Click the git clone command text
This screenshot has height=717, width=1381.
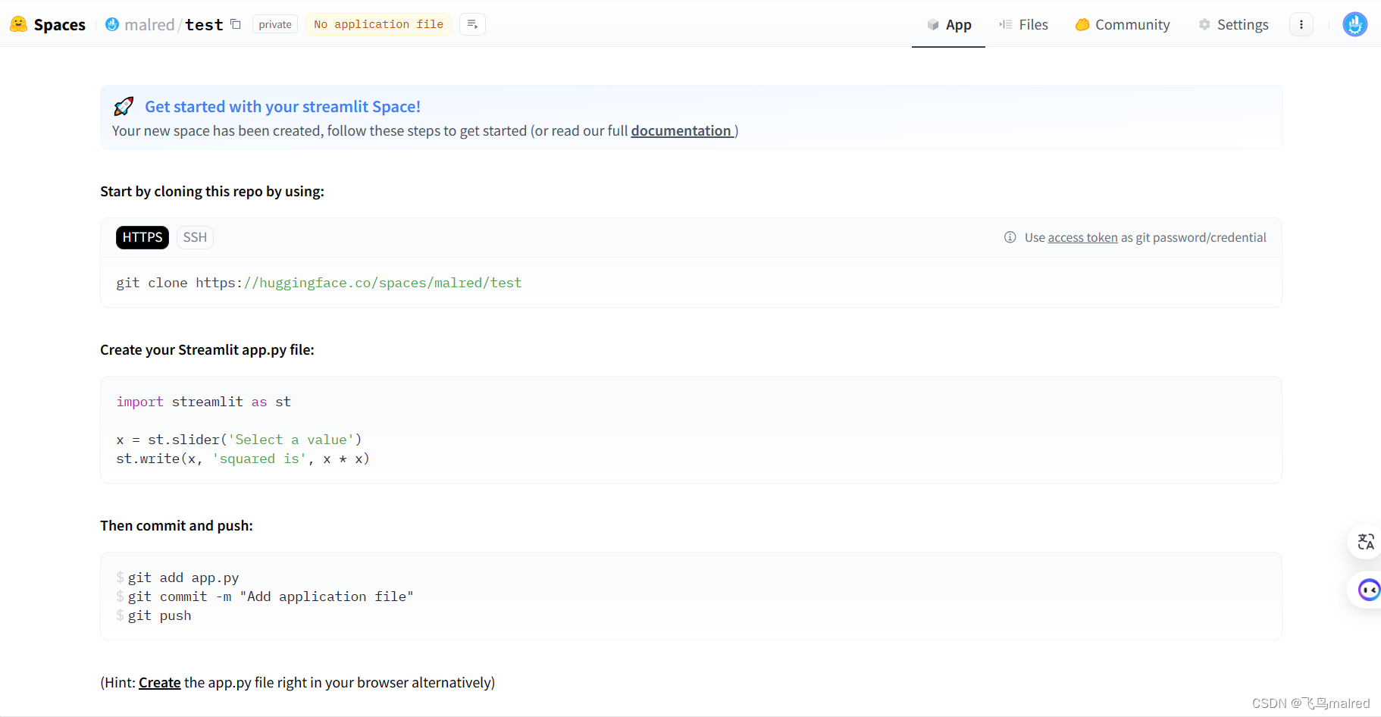coord(319,283)
